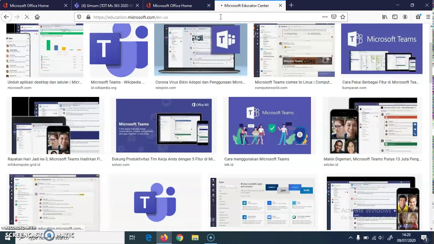Open microphone tray icon
The image size is (434, 244).
(358, 238)
